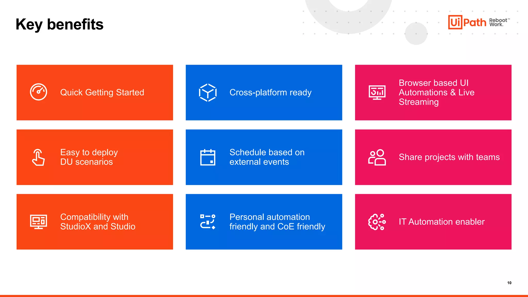528x297 pixels.
Task: Click the speedometer icon for Quick Getting Started
Action: point(38,92)
